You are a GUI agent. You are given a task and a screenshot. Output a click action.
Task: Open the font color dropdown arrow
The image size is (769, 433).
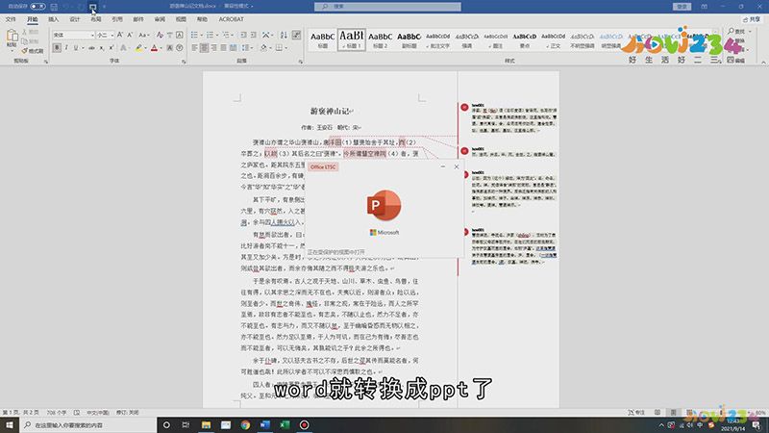click(x=161, y=48)
